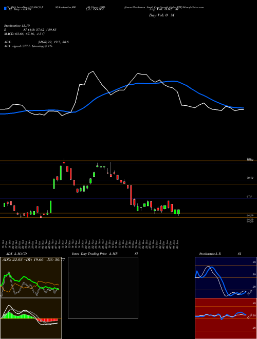
Task: Click the 'Day Vol: 0 M' label
Action: (x=161, y=15)
